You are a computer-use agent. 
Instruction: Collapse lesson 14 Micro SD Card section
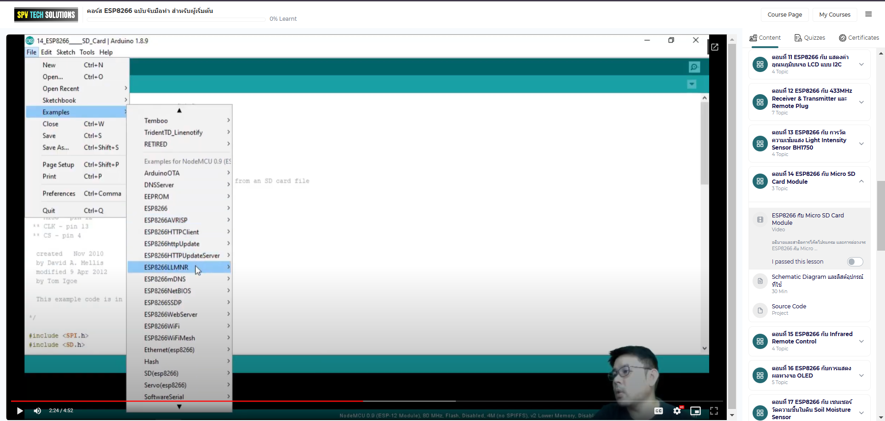(x=861, y=181)
